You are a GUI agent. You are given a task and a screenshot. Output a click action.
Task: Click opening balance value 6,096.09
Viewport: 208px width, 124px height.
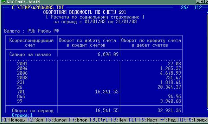click(108, 54)
